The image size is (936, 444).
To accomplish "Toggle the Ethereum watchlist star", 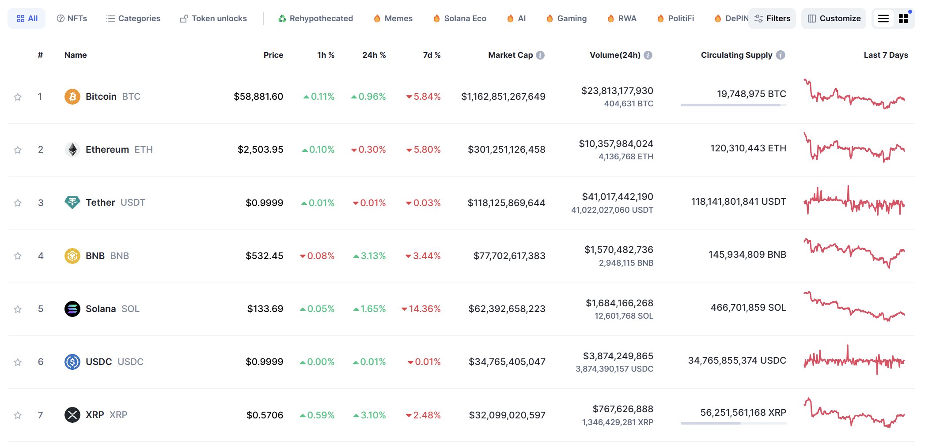I will click(x=18, y=150).
